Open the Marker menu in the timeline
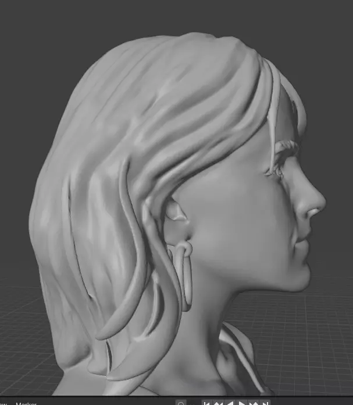The height and width of the screenshot is (405, 353). 26,403
